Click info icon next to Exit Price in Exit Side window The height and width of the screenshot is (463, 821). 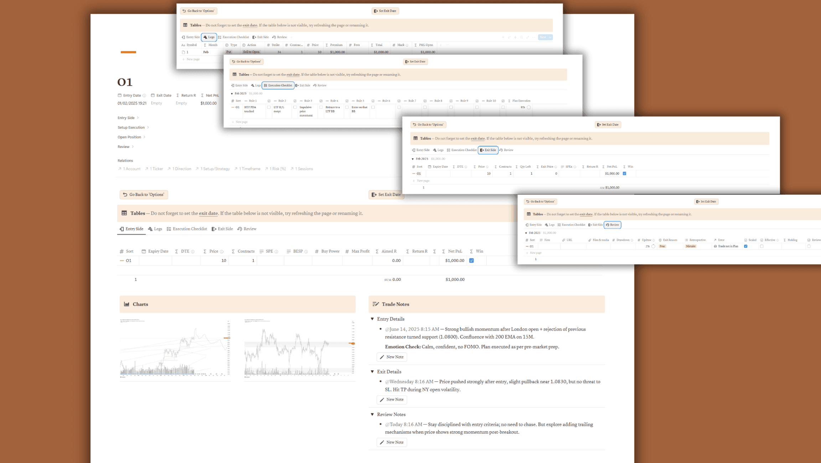[556, 167]
